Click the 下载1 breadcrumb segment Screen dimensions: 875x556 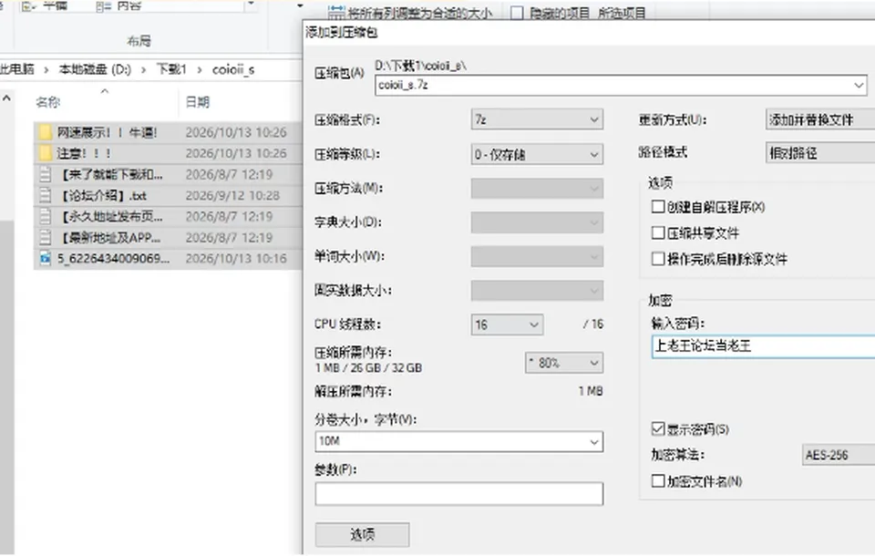[x=170, y=70]
